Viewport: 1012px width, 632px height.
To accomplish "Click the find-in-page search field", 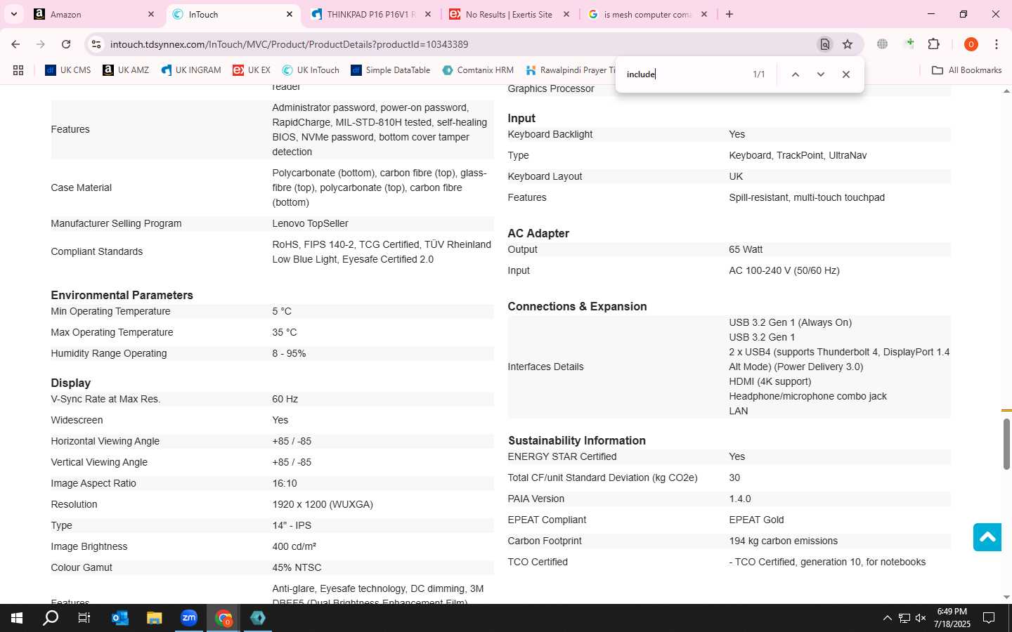I will 685,74.
